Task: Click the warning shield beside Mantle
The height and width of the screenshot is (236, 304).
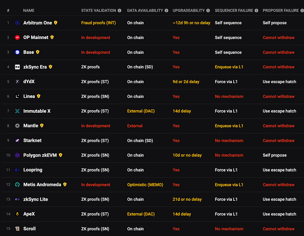Action: coord(42,126)
